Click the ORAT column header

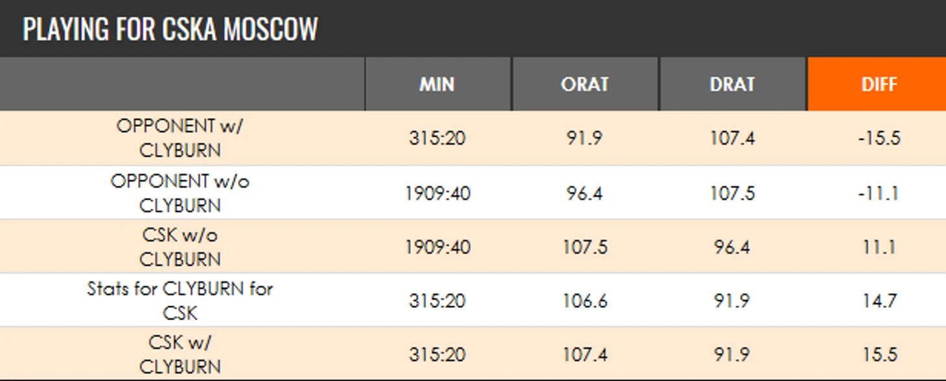(x=585, y=84)
